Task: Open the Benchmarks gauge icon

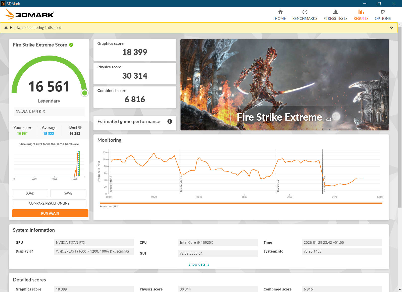Action: coord(305,12)
